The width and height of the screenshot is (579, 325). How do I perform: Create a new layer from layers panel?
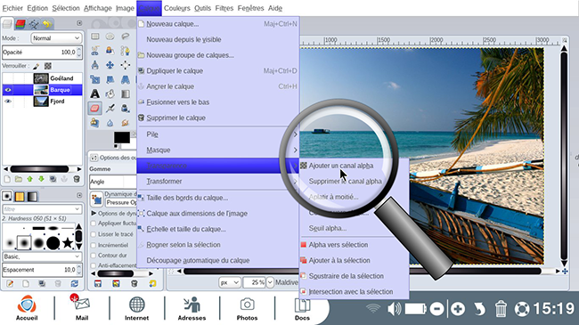pos(7,179)
